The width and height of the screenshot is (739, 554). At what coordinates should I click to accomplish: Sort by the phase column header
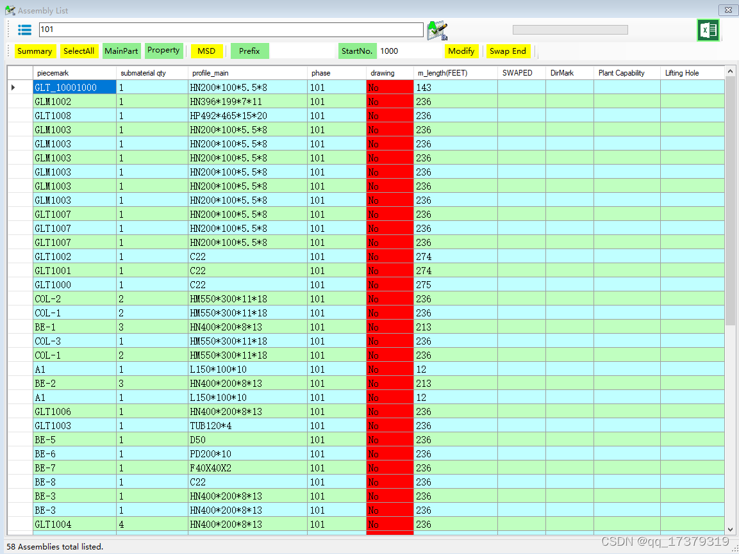[x=336, y=73]
